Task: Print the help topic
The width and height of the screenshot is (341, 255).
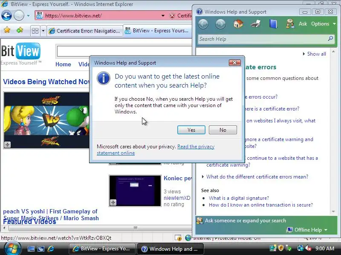Action: [255, 24]
